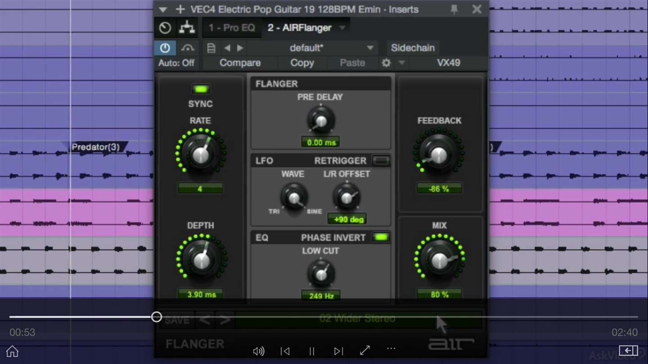
Task: Click the video progress scrubber handle
Action: (156, 317)
